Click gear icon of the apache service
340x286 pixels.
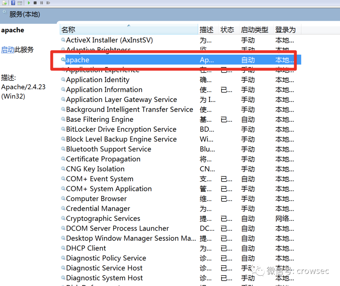click(63, 59)
